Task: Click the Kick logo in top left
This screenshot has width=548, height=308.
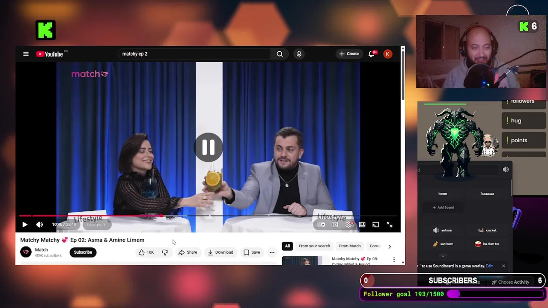Action: [x=45, y=30]
